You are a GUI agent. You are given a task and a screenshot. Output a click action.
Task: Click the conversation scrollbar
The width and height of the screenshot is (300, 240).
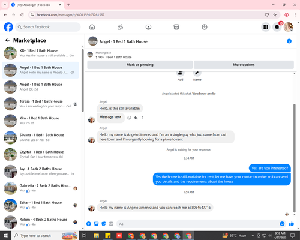294,158
